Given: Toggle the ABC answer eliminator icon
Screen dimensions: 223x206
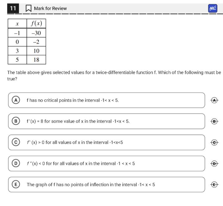Looking at the screenshot, I should [212, 8].
